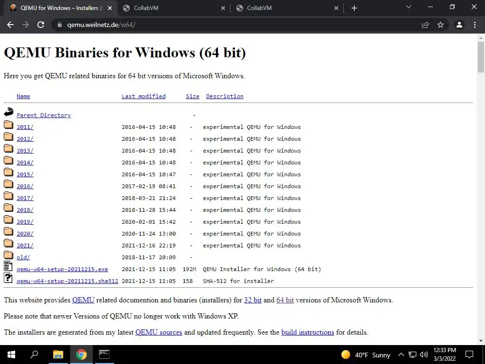Click the browser forward arrow
485x364 pixels.
(x=26, y=25)
